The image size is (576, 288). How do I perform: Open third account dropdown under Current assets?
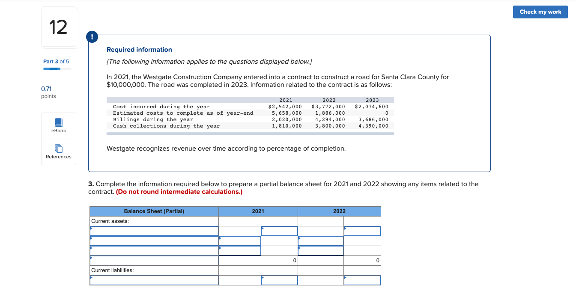pyautogui.click(x=154, y=251)
